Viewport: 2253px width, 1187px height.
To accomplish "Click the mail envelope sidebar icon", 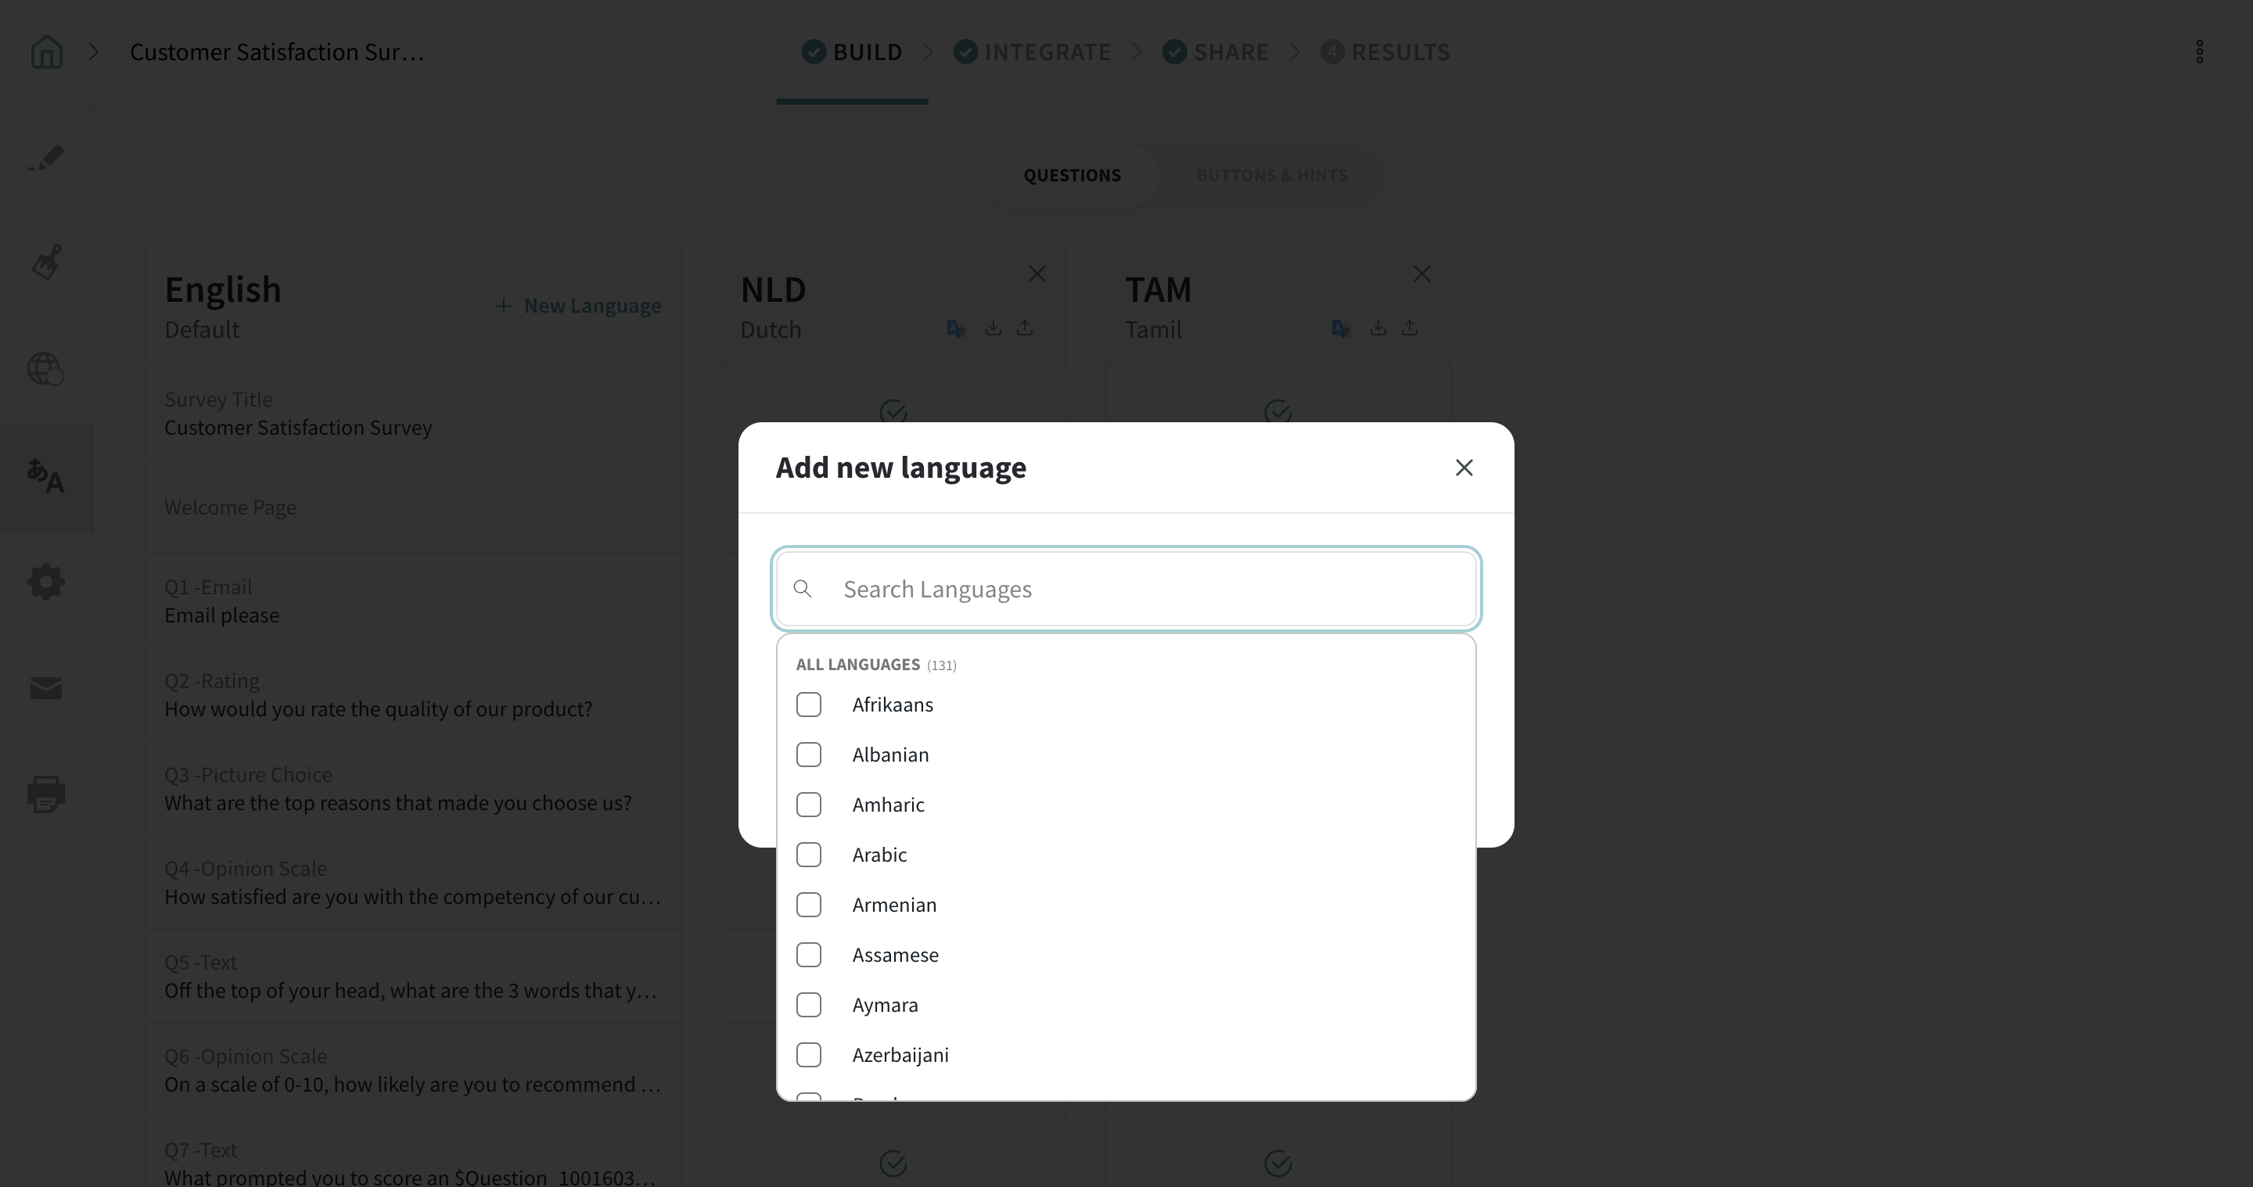I will [x=46, y=688].
